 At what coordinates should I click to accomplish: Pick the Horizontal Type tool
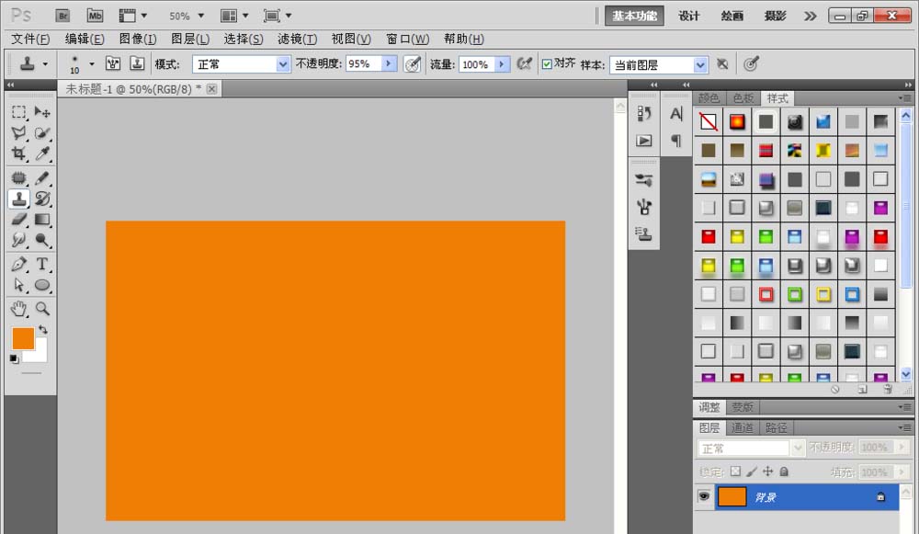click(x=42, y=265)
